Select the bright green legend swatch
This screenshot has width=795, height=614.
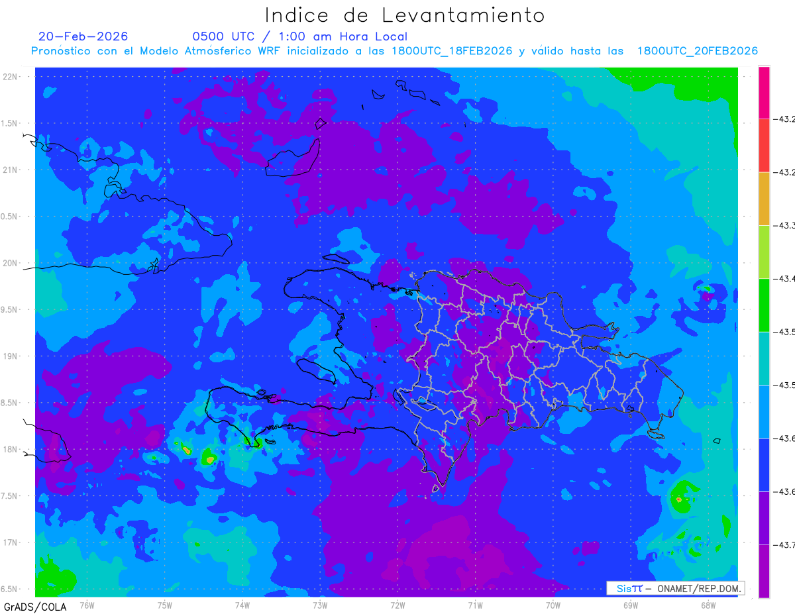(764, 305)
